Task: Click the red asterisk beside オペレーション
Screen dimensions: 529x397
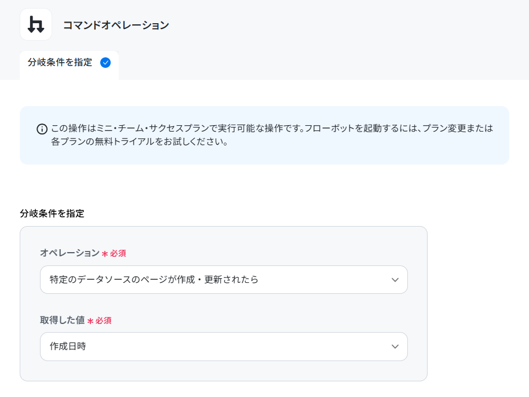Action: click(105, 253)
